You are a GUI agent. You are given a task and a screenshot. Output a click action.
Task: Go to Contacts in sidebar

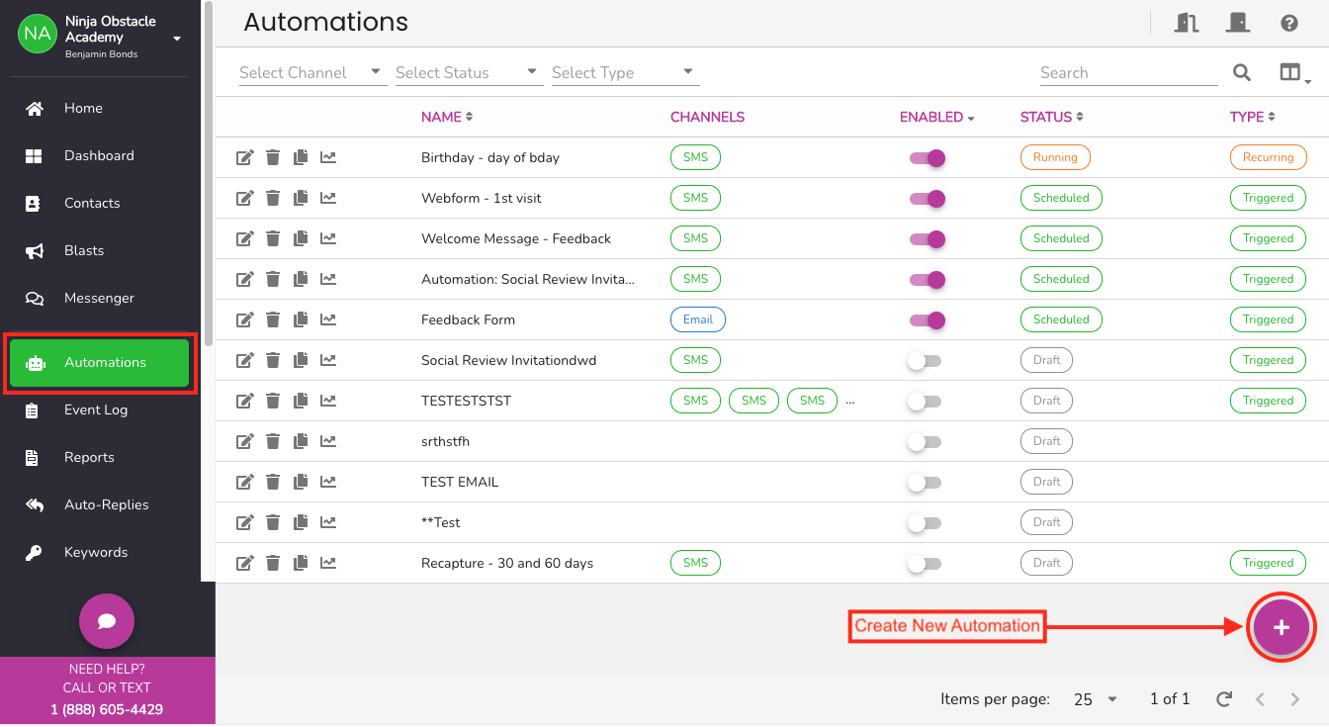[92, 203]
